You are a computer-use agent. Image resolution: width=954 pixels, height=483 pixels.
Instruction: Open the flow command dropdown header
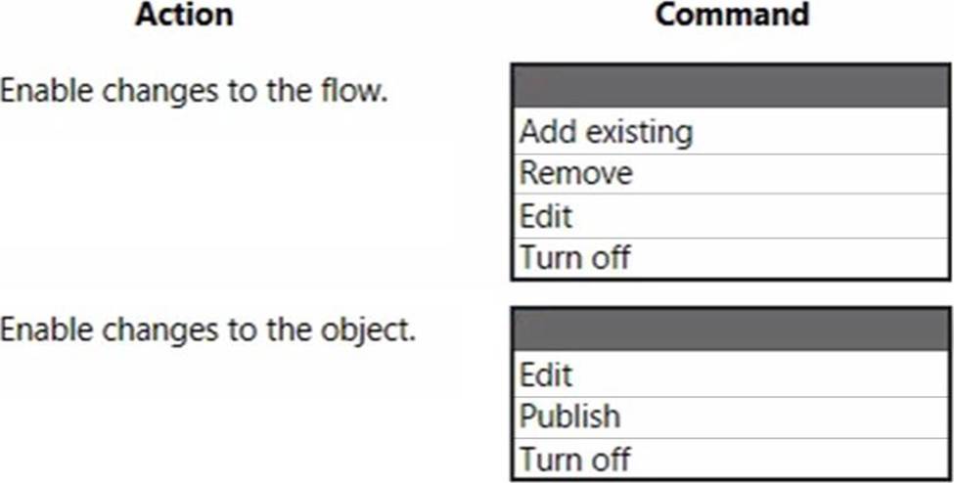(x=730, y=88)
